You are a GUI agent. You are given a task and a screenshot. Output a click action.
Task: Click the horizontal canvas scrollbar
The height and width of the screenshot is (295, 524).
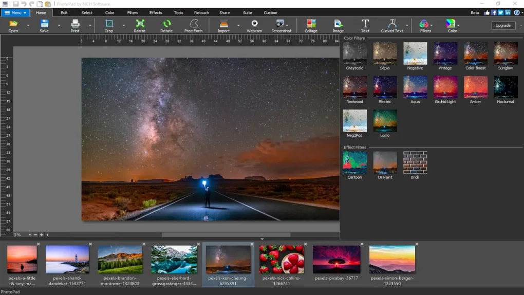226,235
